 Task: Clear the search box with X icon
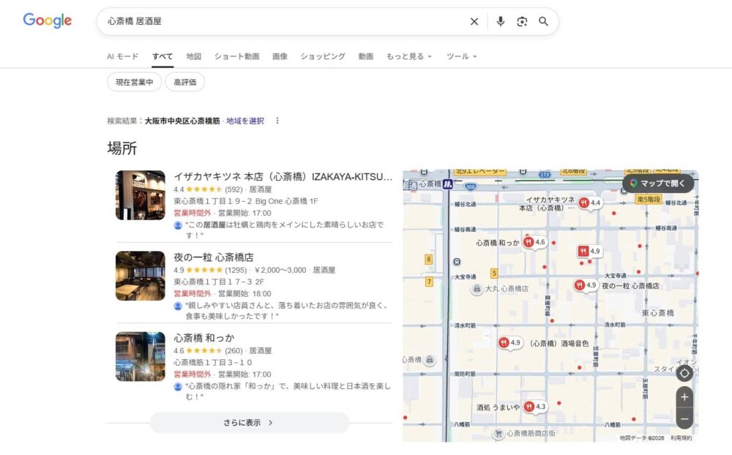(x=474, y=22)
